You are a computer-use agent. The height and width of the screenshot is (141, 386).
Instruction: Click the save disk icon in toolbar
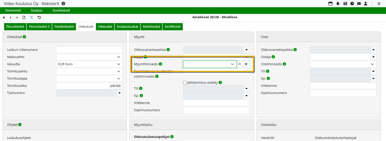click(x=31, y=17)
